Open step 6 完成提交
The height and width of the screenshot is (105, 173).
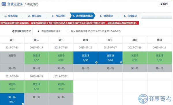[130, 16]
